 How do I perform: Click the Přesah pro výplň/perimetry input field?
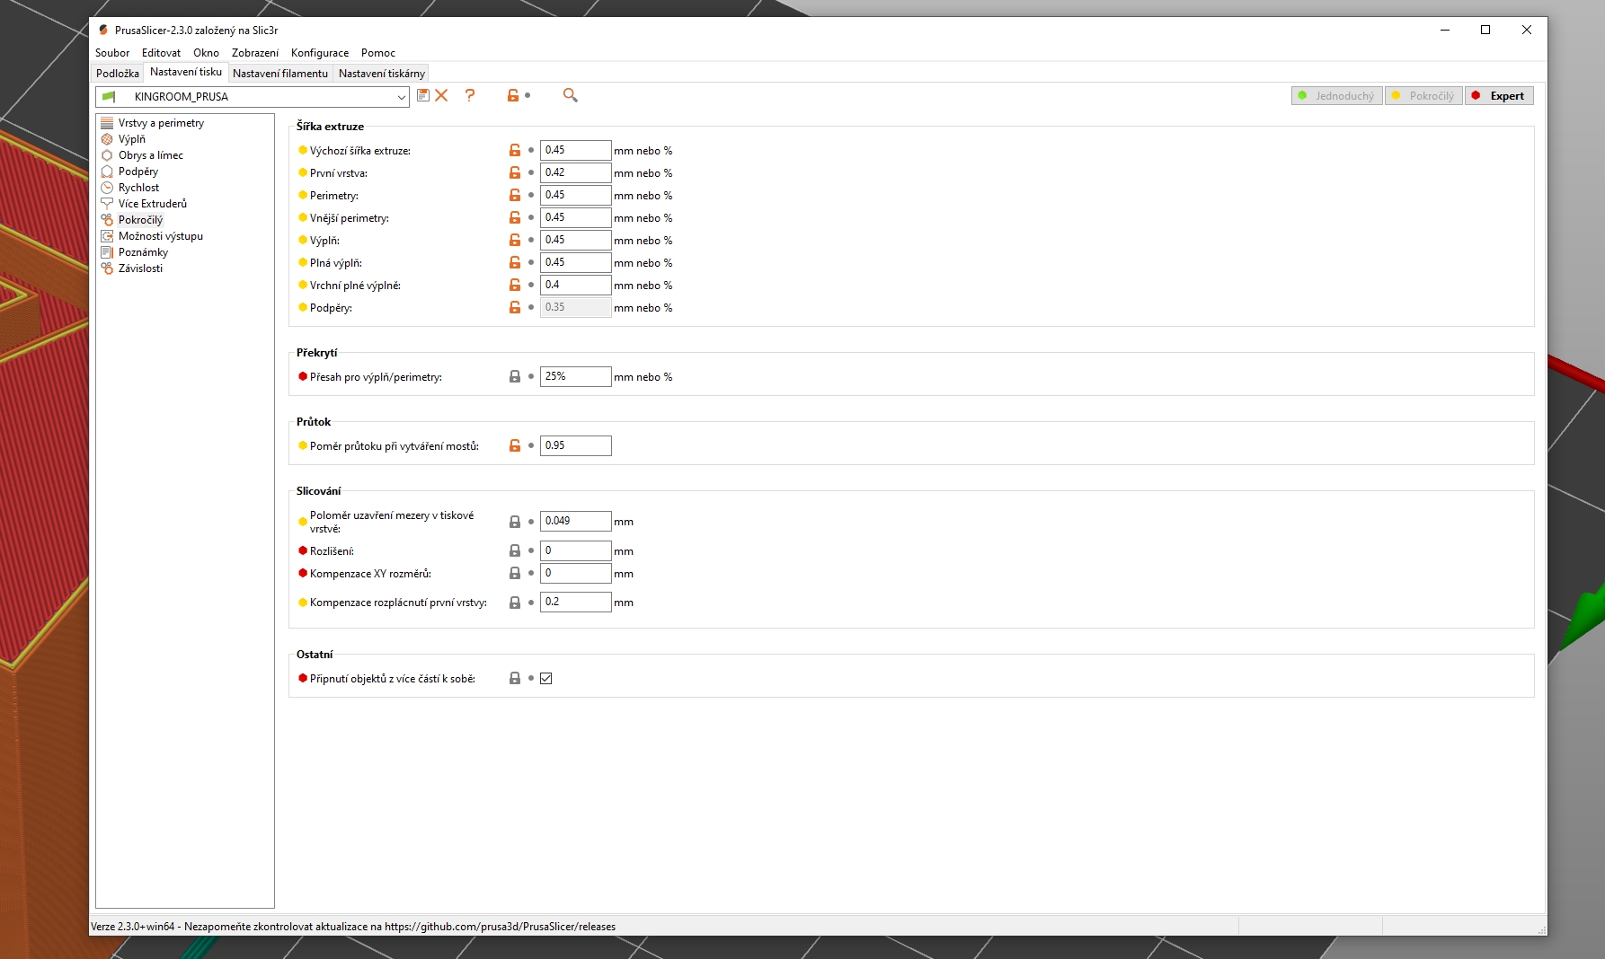click(575, 376)
